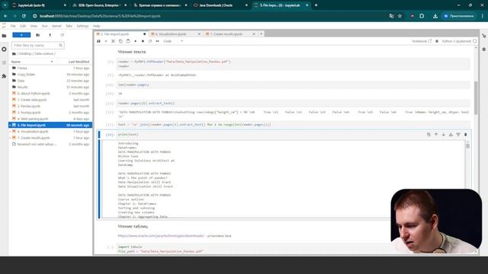
Task: Open the property inspector on right sidebar
Action: 484,36
